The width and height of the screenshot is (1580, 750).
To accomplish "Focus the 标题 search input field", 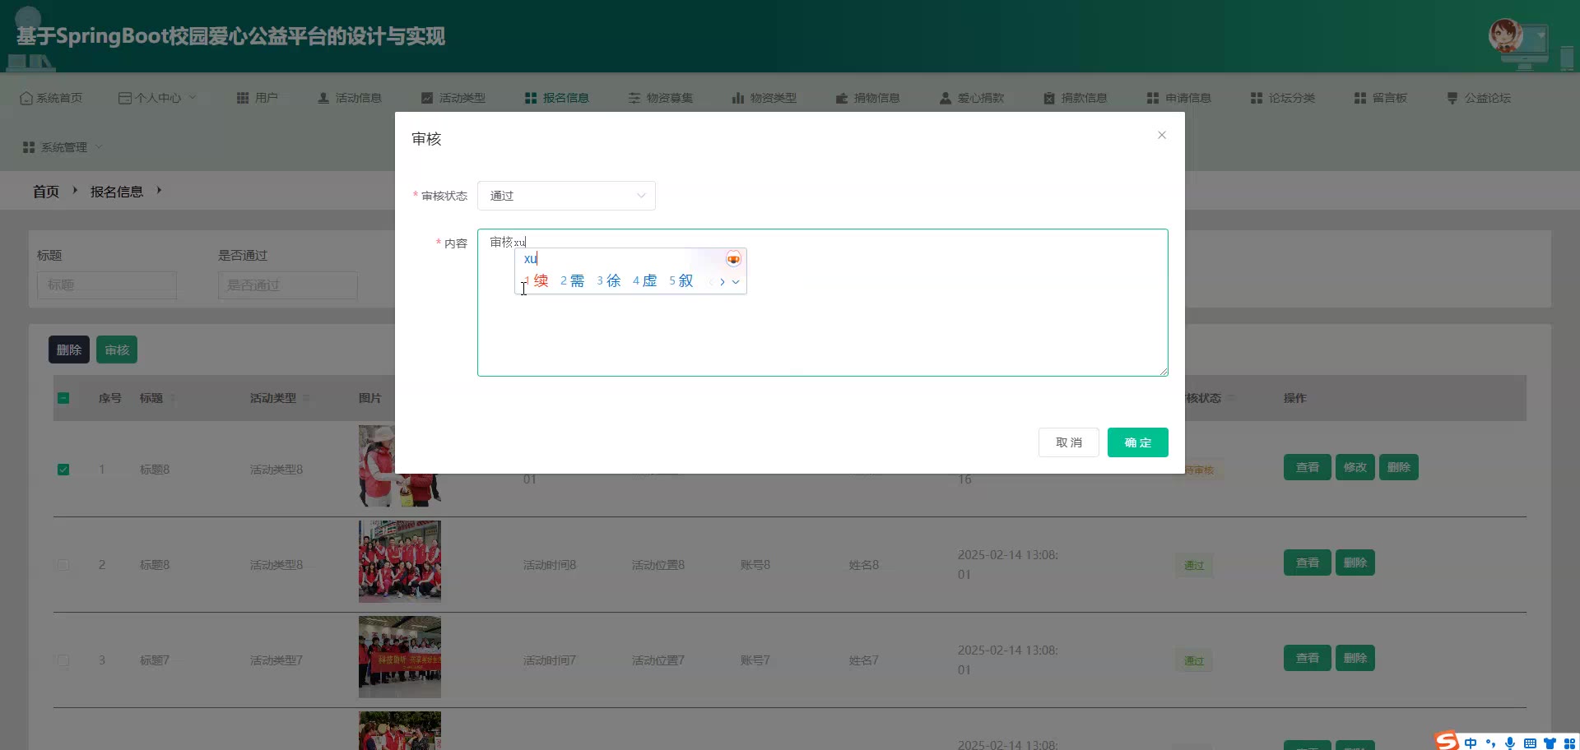I will point(107,285).
